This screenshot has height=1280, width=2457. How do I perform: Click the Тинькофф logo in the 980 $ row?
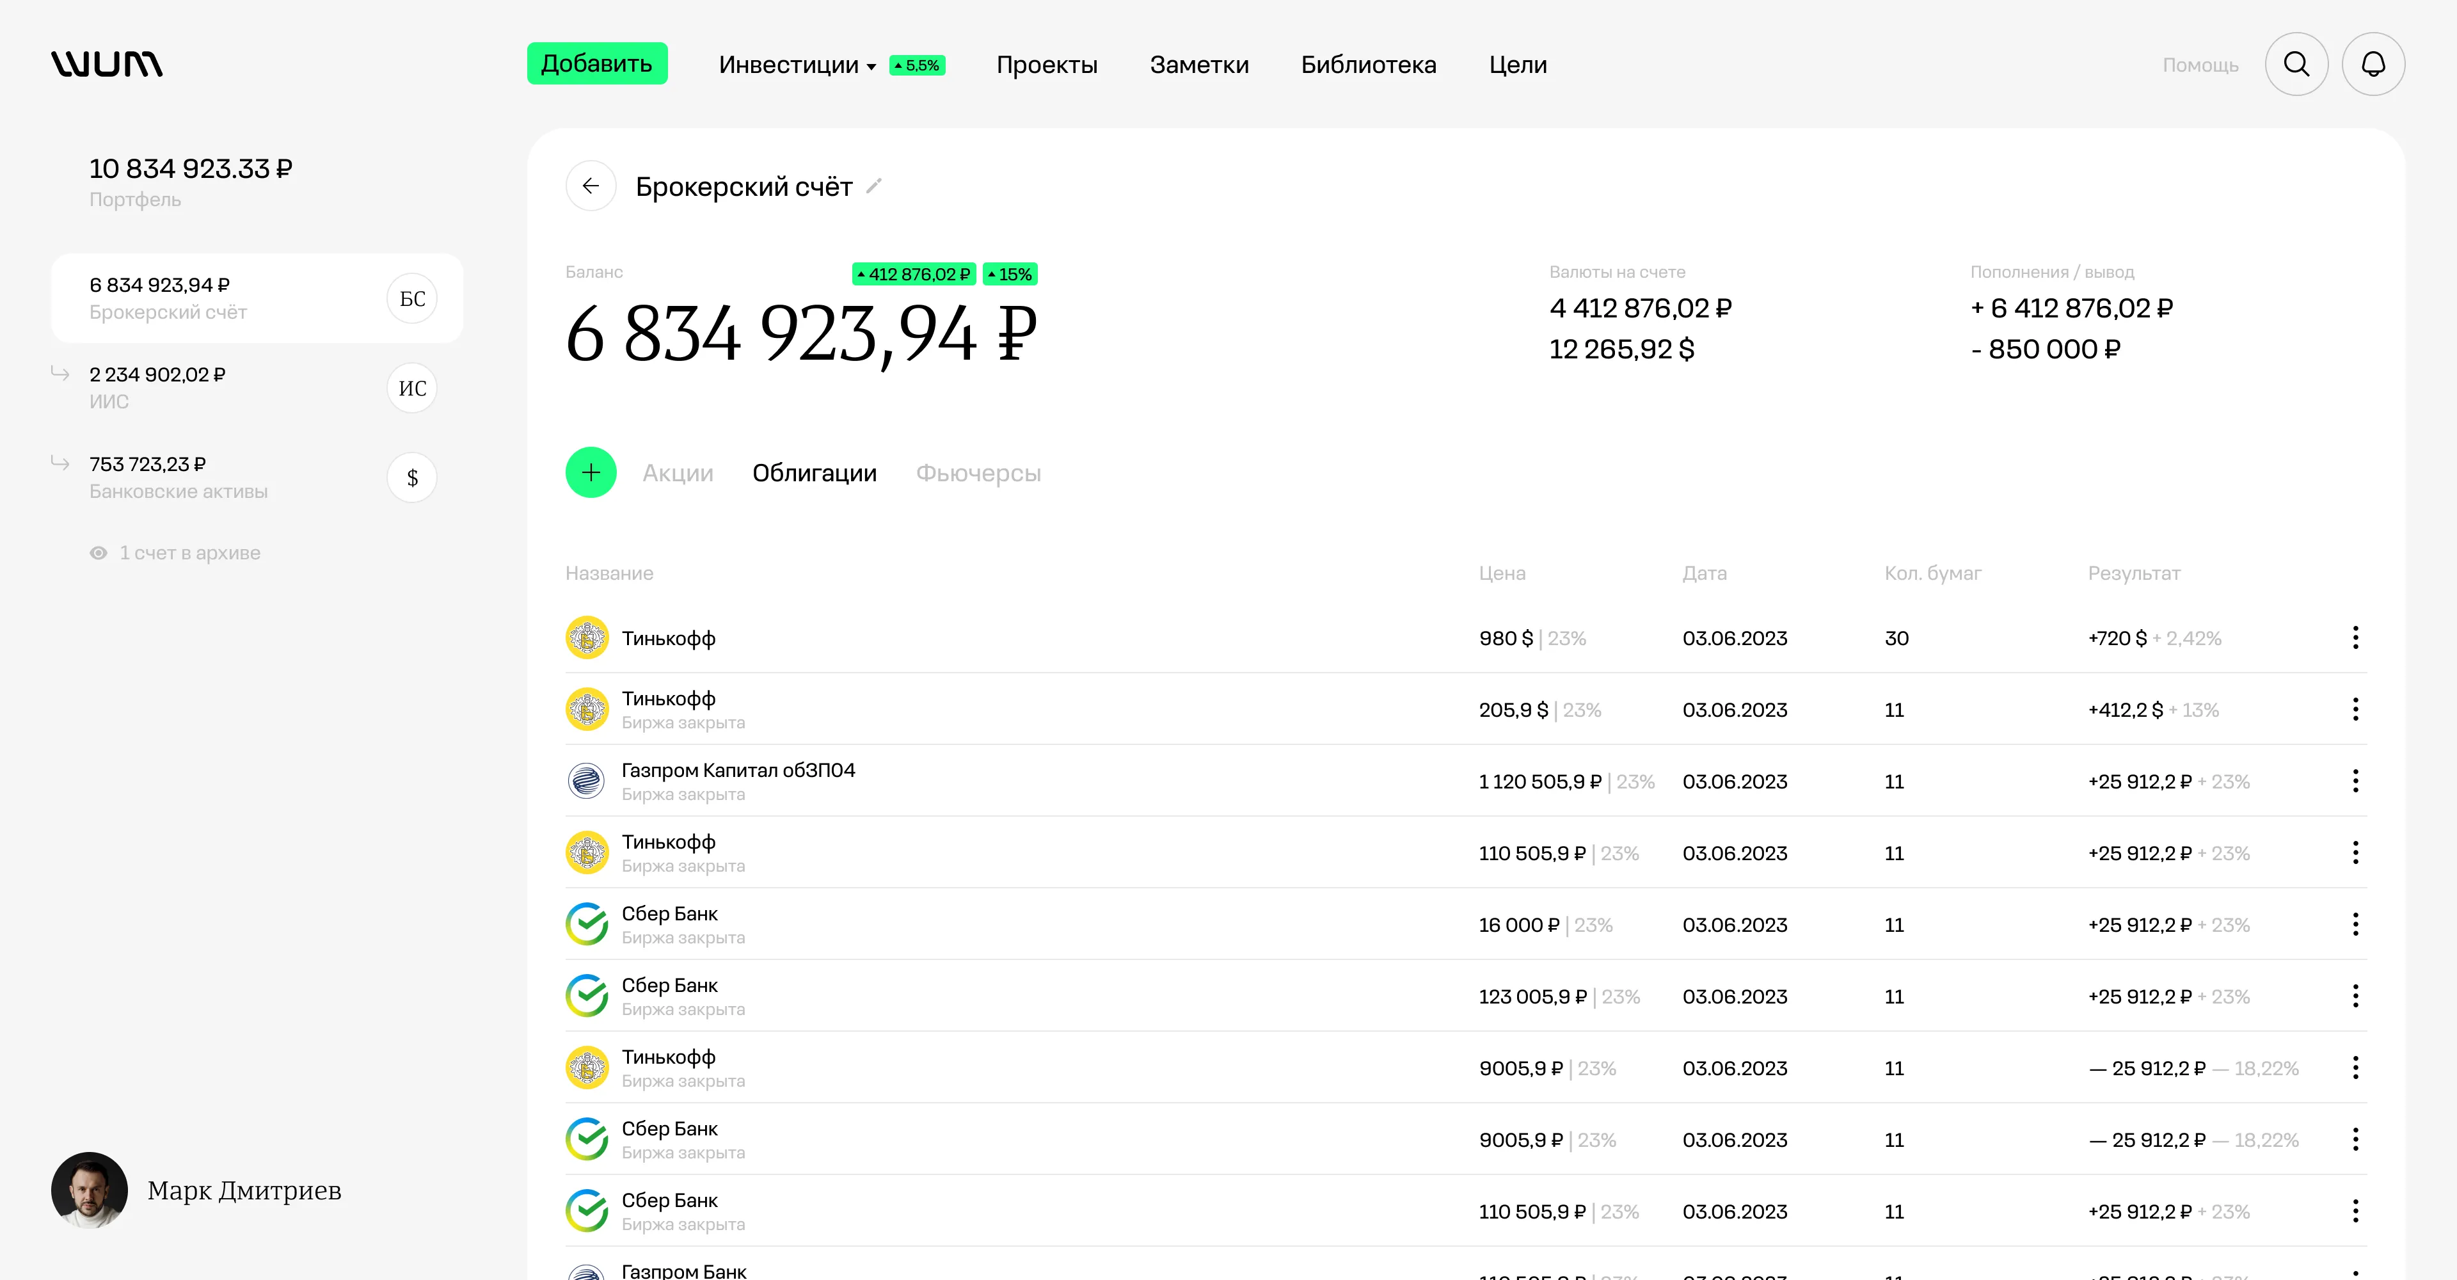587,638
